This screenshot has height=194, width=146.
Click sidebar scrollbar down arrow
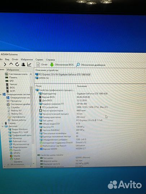coord(33,163)
